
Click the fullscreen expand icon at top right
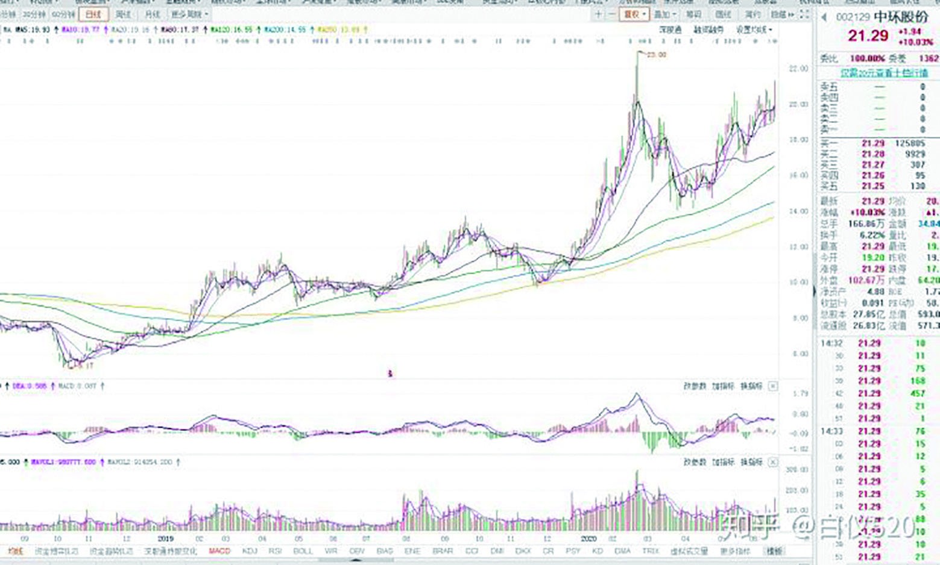(x=804, y=14)
